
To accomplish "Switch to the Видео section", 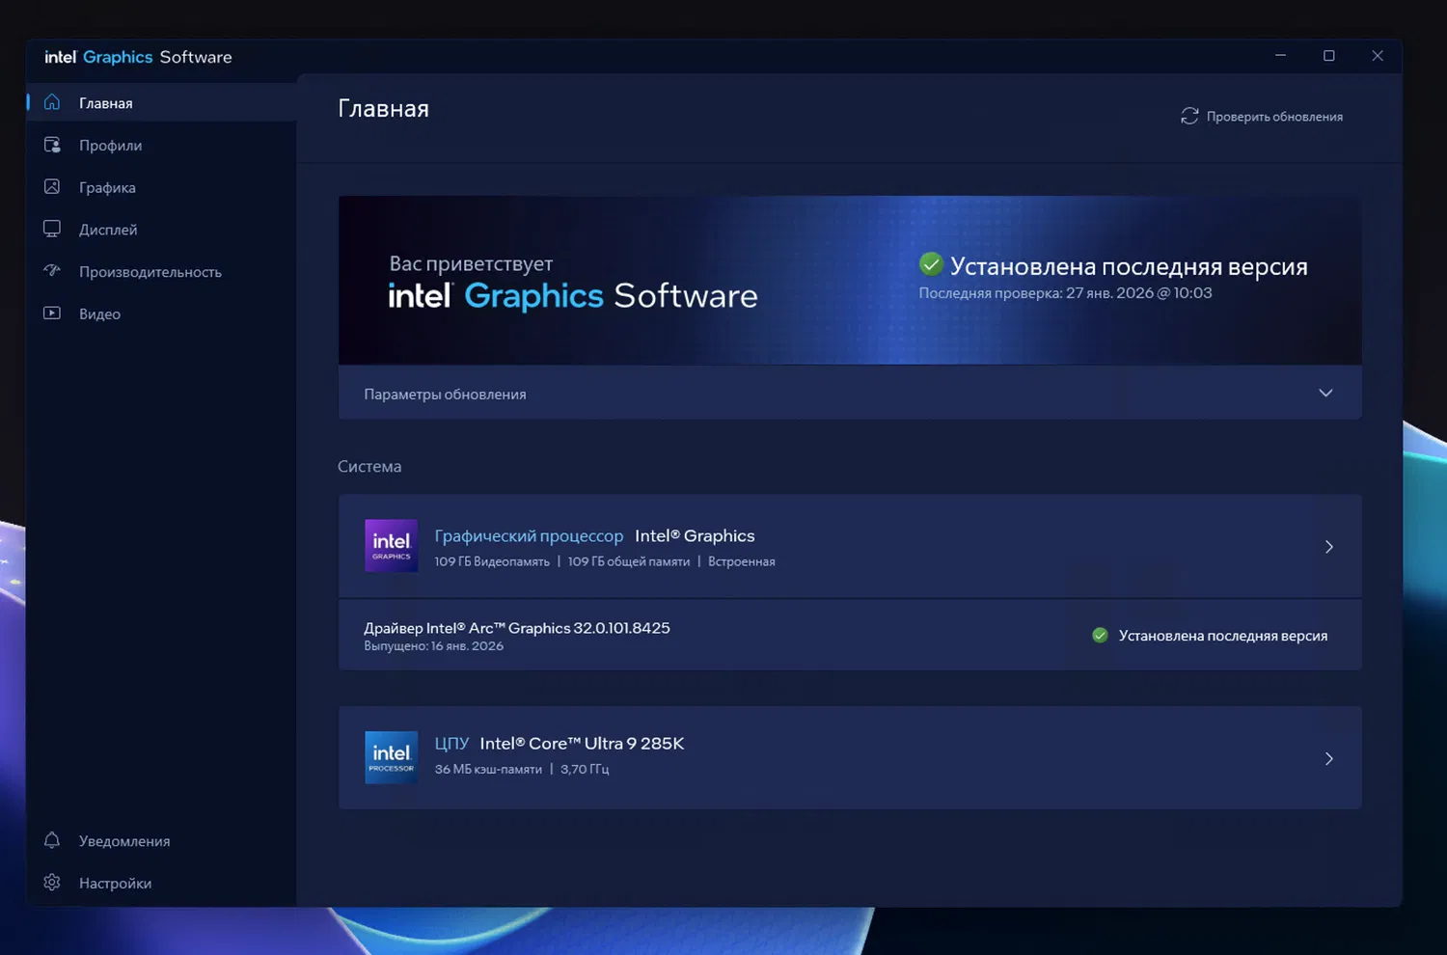I will coord(162,314).
